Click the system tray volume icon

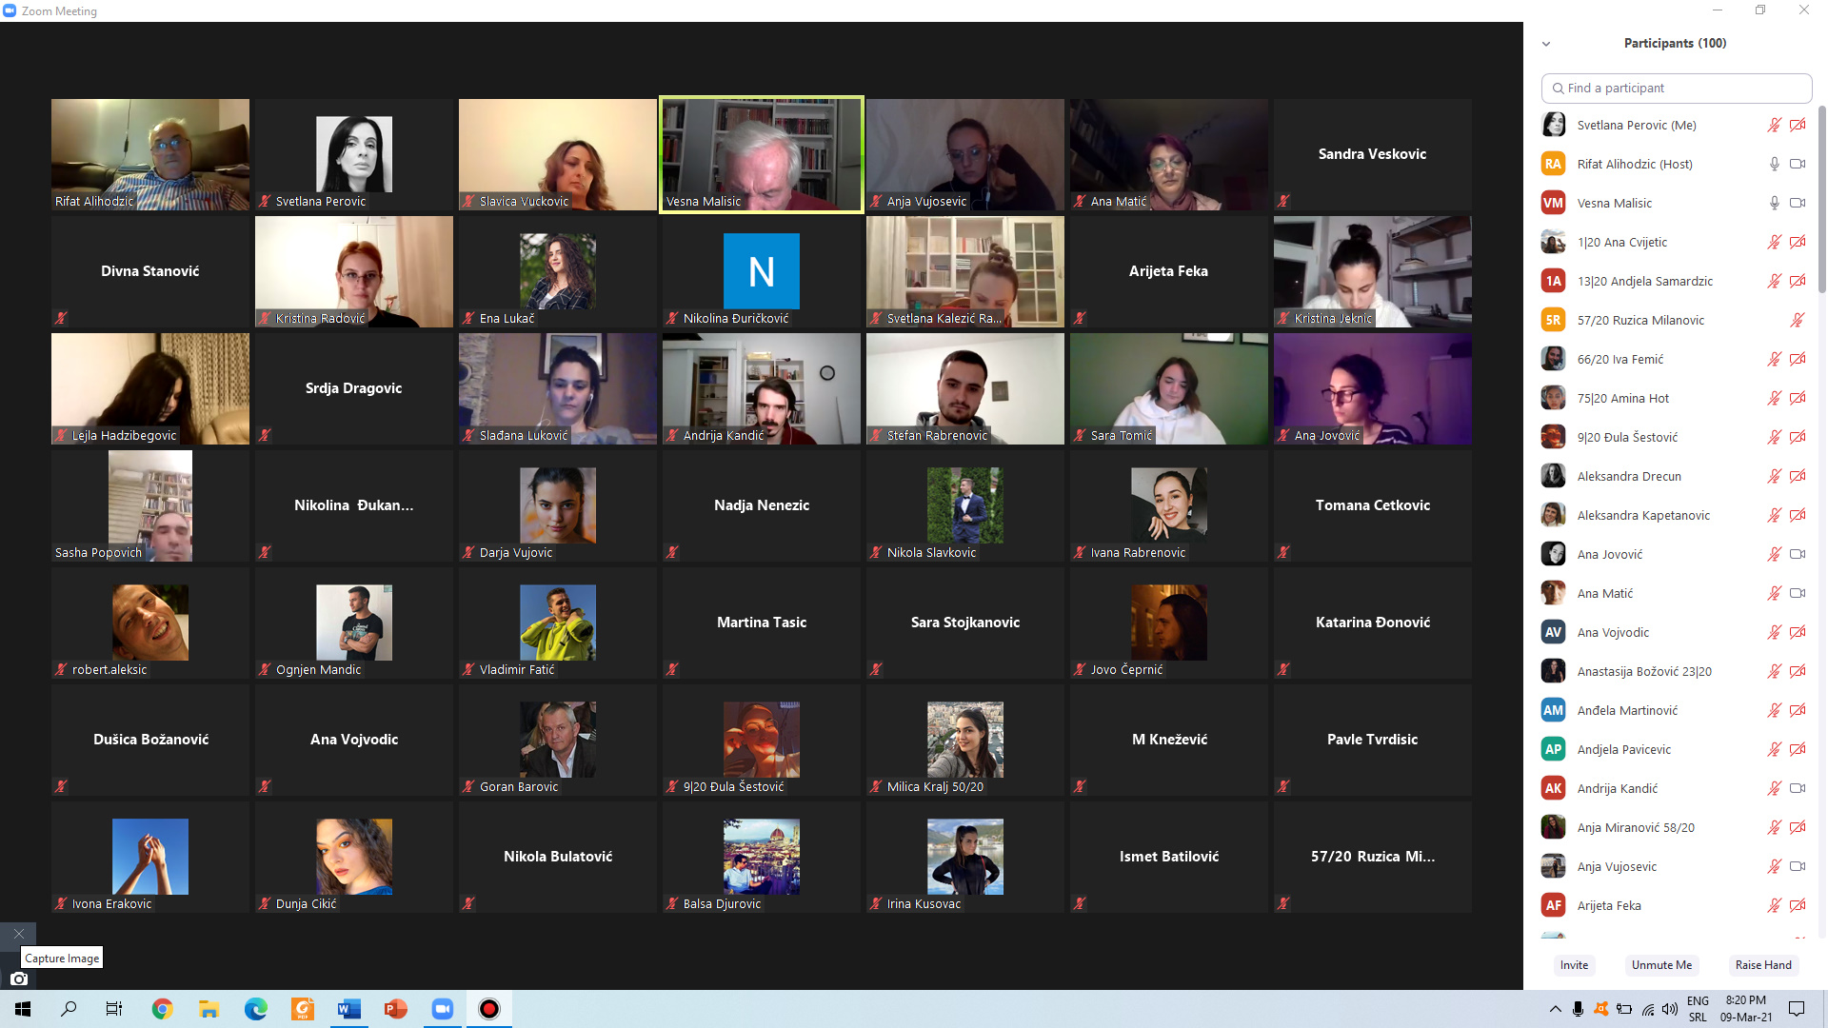click(1669, 1009)
